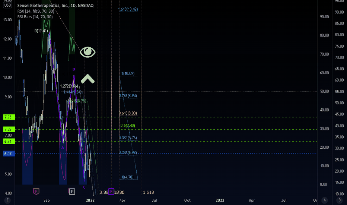Click the Z timezone button
Image resolution: width=347 pixels, height=205 pixels.
pyautogui.click(x=7, y=200)
